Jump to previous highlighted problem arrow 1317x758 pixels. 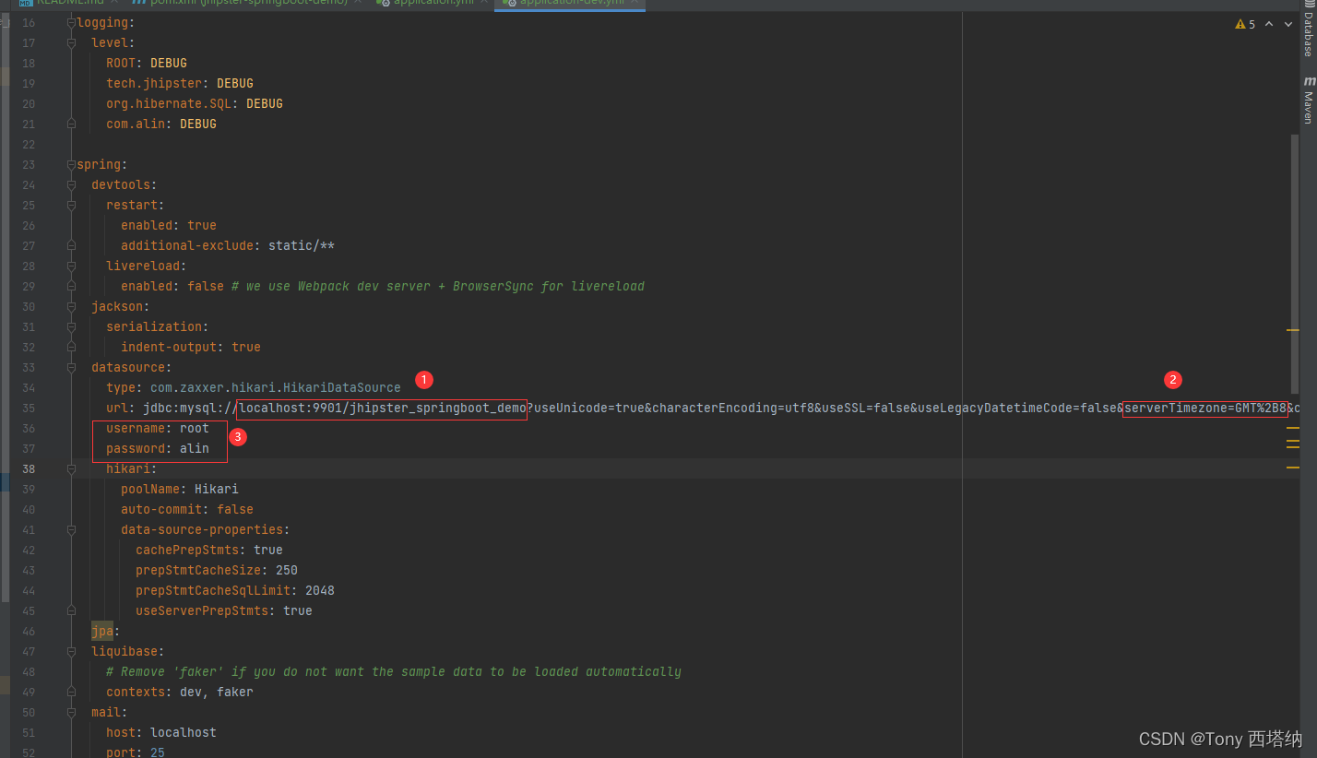(1269, 24)
